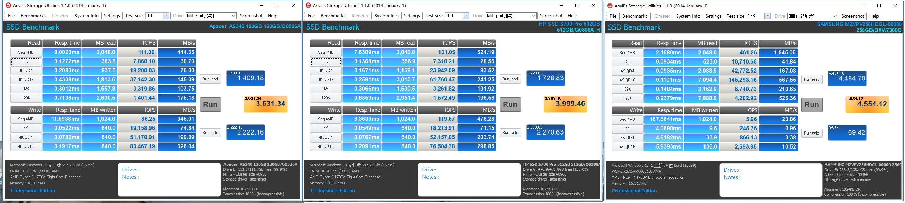Expand the drive selector showing f: drive
905x203 pixels.
point(835,16)
